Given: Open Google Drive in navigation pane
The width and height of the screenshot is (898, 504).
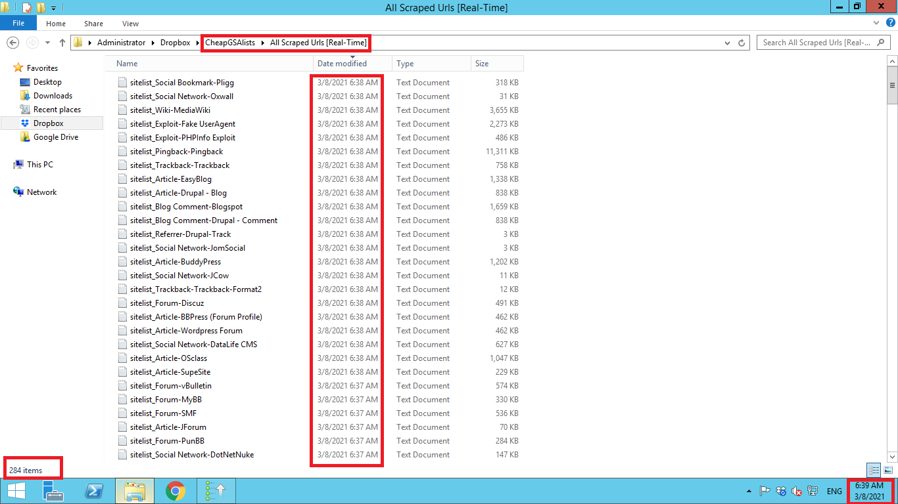Looking at the screenshot, I should 56,137.
